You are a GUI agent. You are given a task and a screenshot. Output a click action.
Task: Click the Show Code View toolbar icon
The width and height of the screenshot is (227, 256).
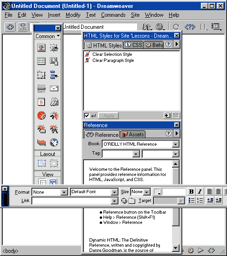(x=10, y=27)
